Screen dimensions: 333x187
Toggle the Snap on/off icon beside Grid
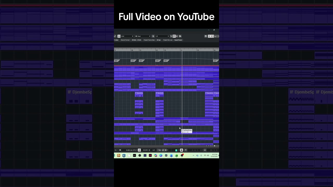(x=119, y=36)
